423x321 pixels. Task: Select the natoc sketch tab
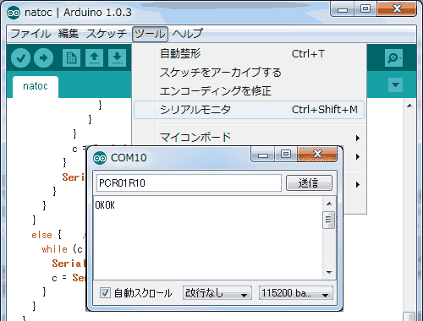click(36, 86)
